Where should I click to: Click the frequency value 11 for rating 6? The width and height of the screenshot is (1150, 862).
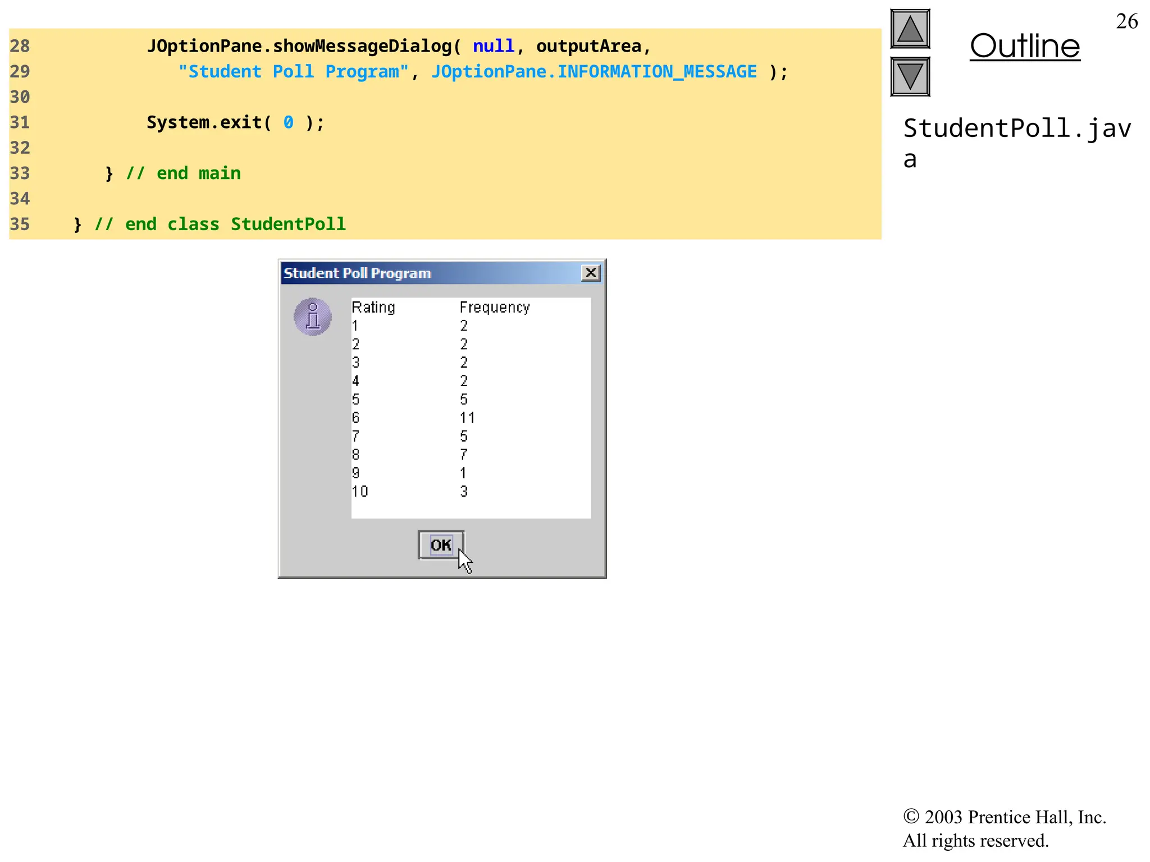[467, 418]
